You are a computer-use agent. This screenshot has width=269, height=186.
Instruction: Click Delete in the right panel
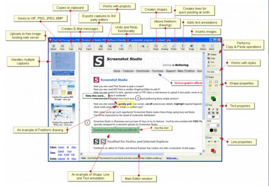[x=212, y=55]
